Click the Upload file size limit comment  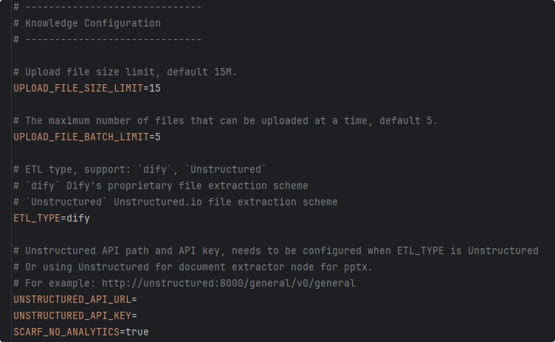pos(125,72)
